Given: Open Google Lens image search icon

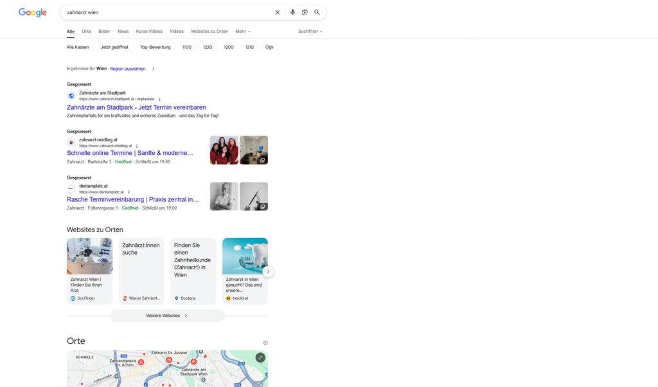Looking at the screenshot, I should click(305, 13).
